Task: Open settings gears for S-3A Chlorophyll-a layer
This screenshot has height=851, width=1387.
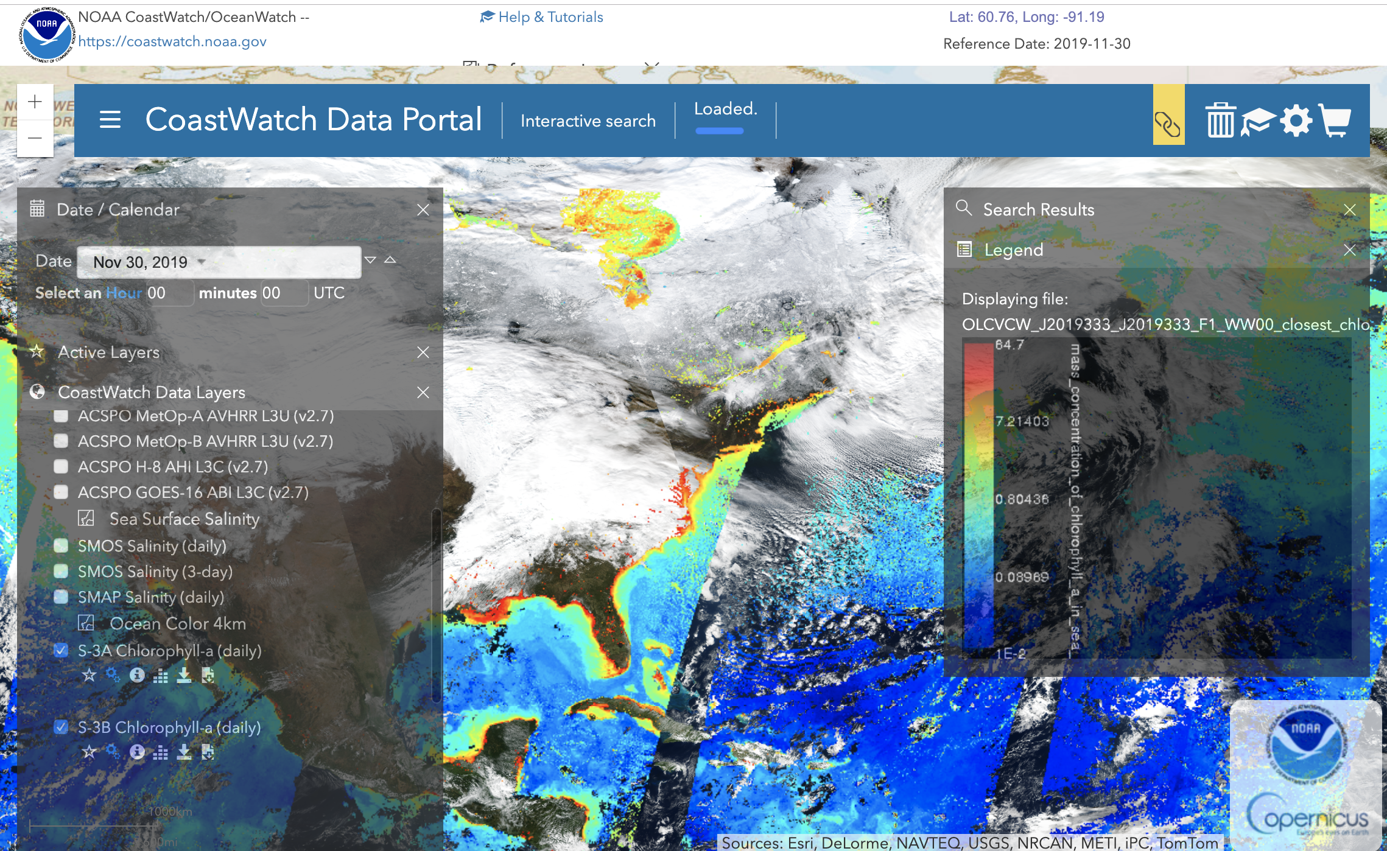Action: pyautogui.click(x=113, y=674)
